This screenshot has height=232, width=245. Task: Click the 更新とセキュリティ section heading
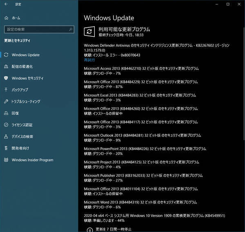coord(17,40)
